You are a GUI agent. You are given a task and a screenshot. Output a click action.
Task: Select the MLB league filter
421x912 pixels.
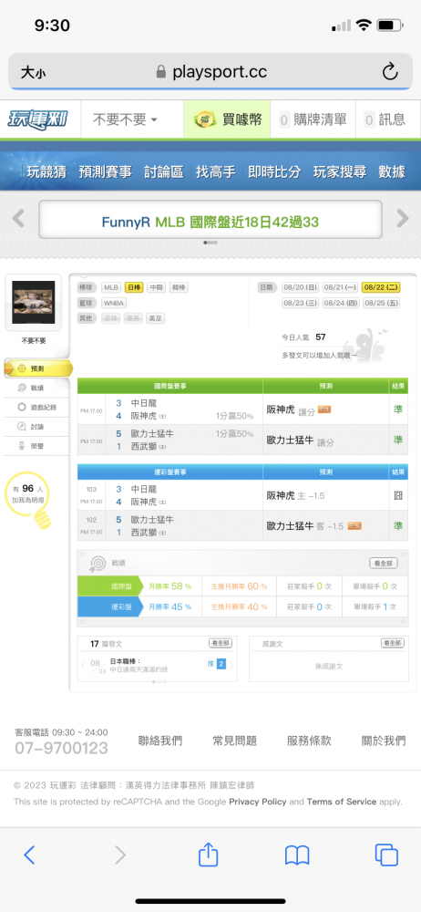(110, 287)
